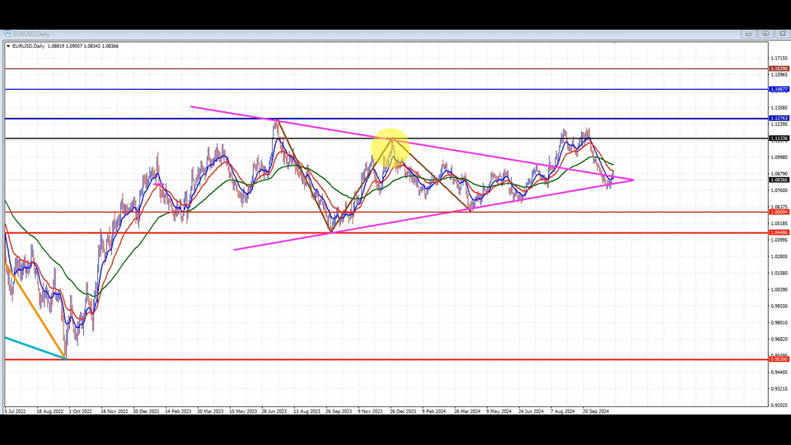This screenshot has height=445, width=791.
Task: Click the EURUSD,Daily window title text
Action: click(x=31, y=35)
